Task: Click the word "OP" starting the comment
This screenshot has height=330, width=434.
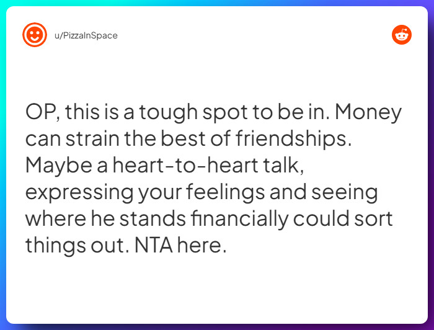Action: 40,113
